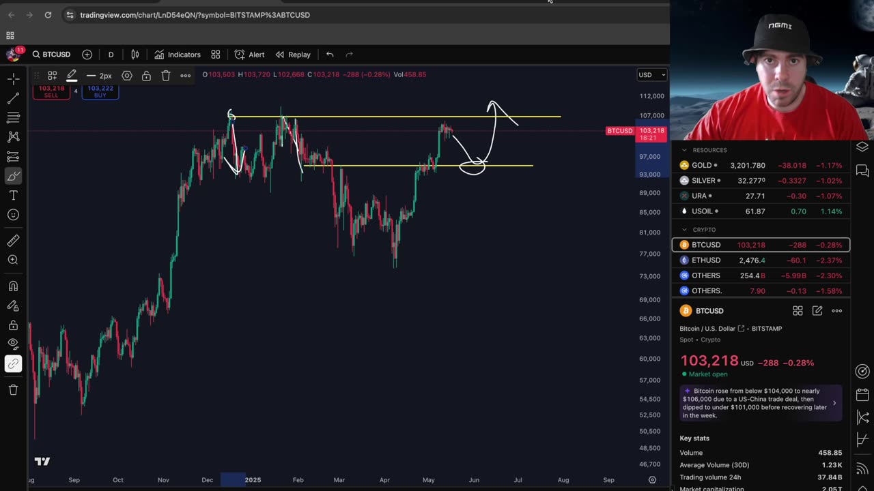
Task: Open the calendar panel in right sidebar
Action: click(x=862, y=395)
